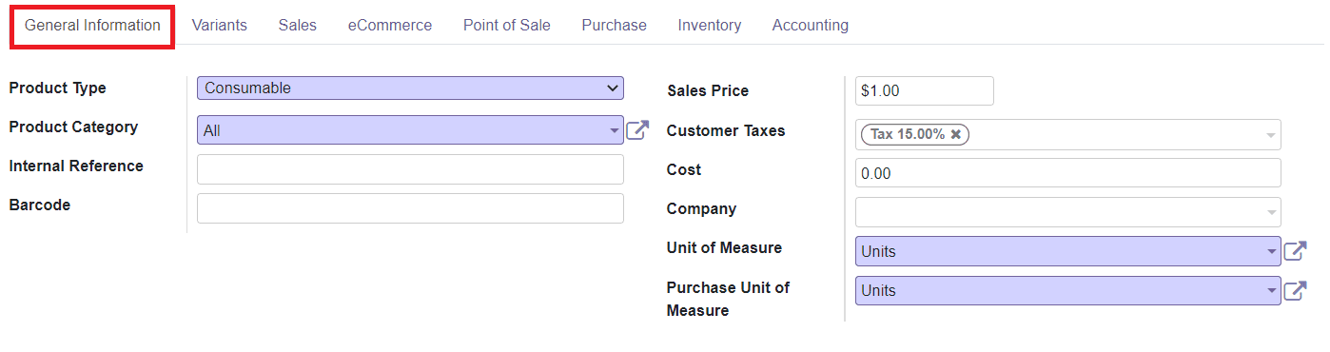Screen dimensions: 1330x352
Task: Open the Sales tab
Action: [298, 26]
